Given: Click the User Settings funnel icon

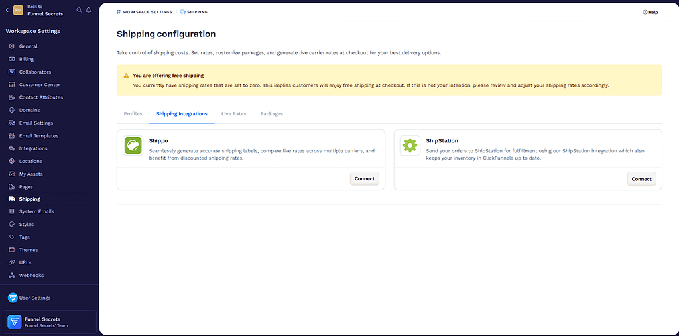Looking at the screenshot, I should (x=13, y=298).
